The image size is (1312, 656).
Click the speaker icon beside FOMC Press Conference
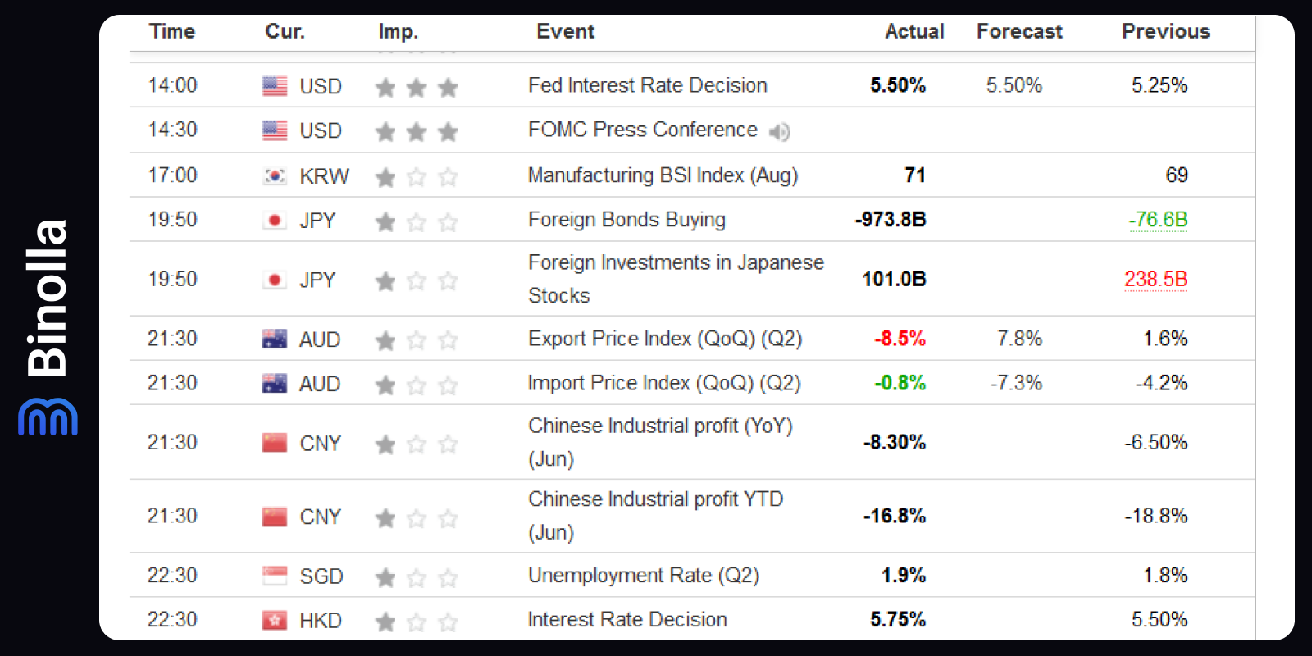(779, 131)
